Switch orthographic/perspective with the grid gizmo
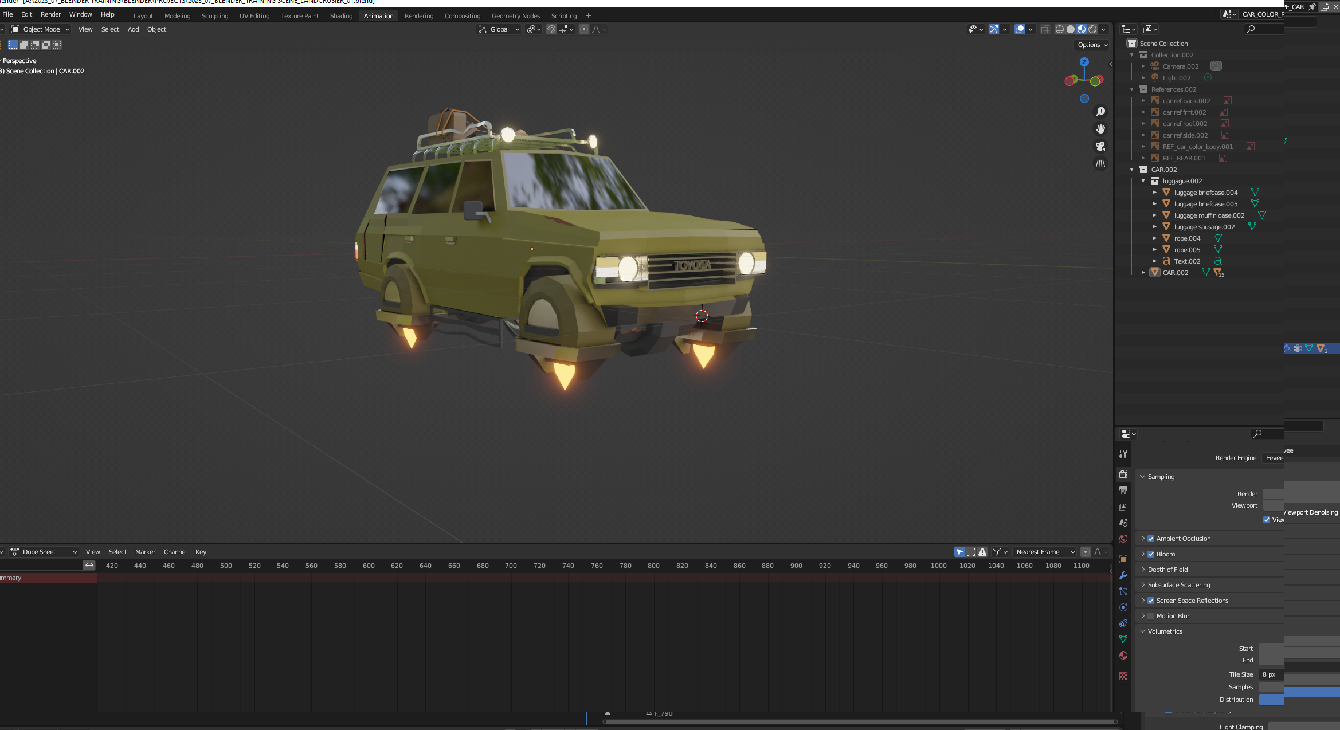1340x730 pixels. click(1100, 163)
